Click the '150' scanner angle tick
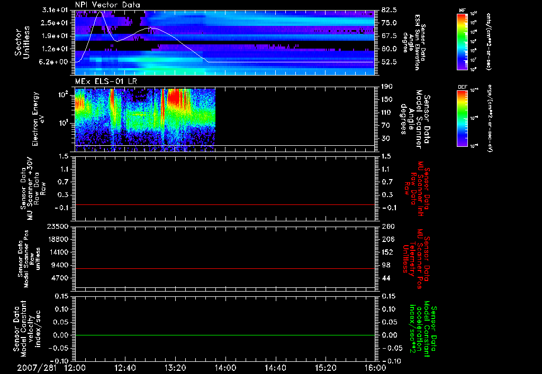This screenshot has height=374, width=542. 387,99
